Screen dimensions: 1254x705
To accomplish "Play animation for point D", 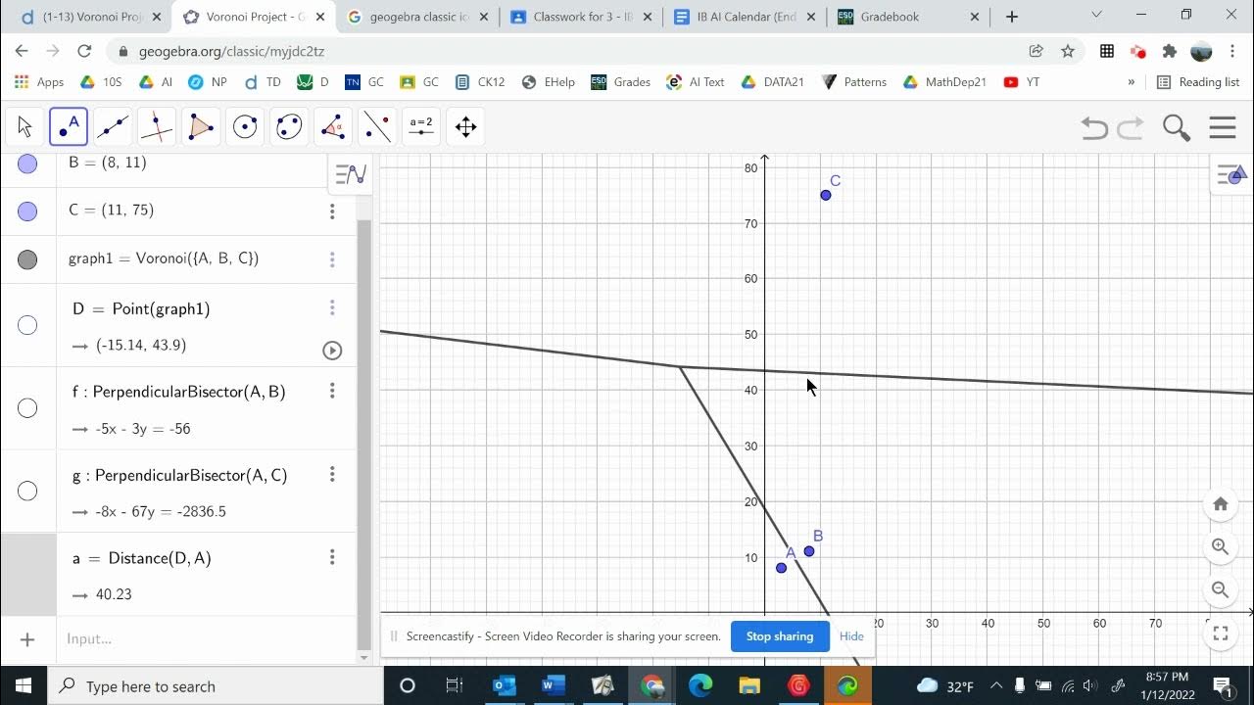I will (332, 350).
